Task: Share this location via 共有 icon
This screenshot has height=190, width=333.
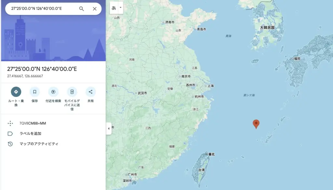Action: (91, 92)
